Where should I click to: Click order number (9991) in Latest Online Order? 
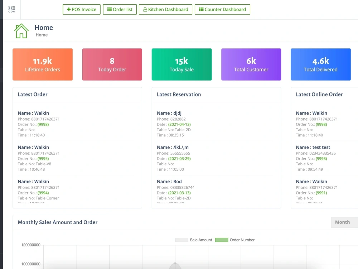click(321, 193)
